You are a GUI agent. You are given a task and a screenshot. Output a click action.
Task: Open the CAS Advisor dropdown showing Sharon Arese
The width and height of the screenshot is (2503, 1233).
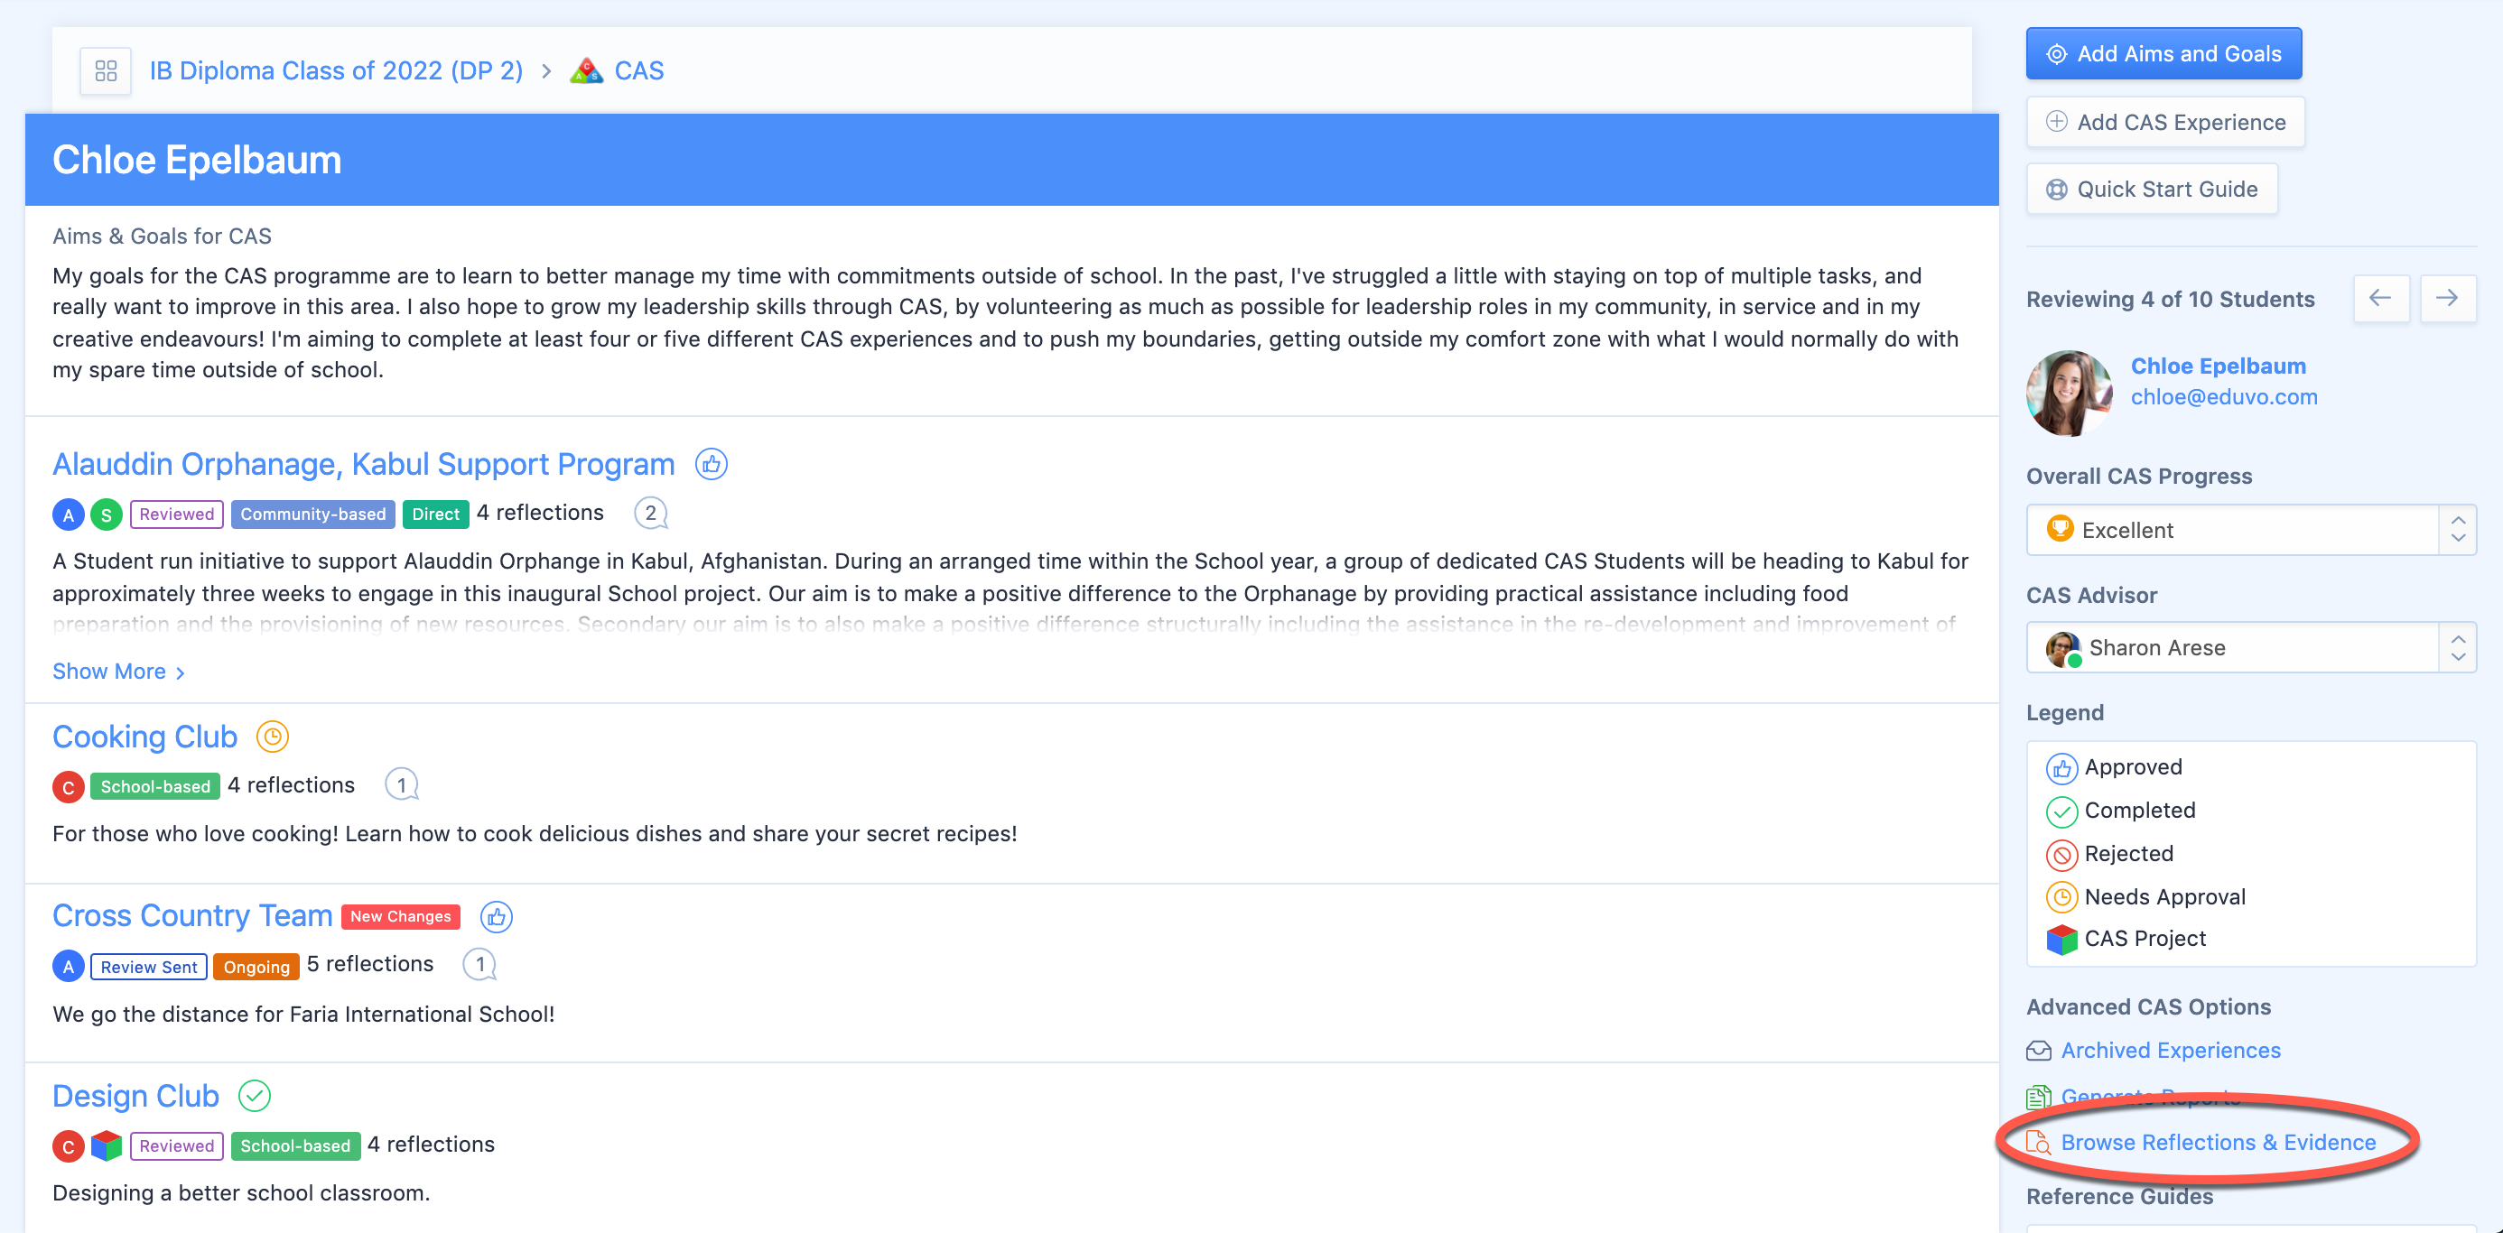2250,647
